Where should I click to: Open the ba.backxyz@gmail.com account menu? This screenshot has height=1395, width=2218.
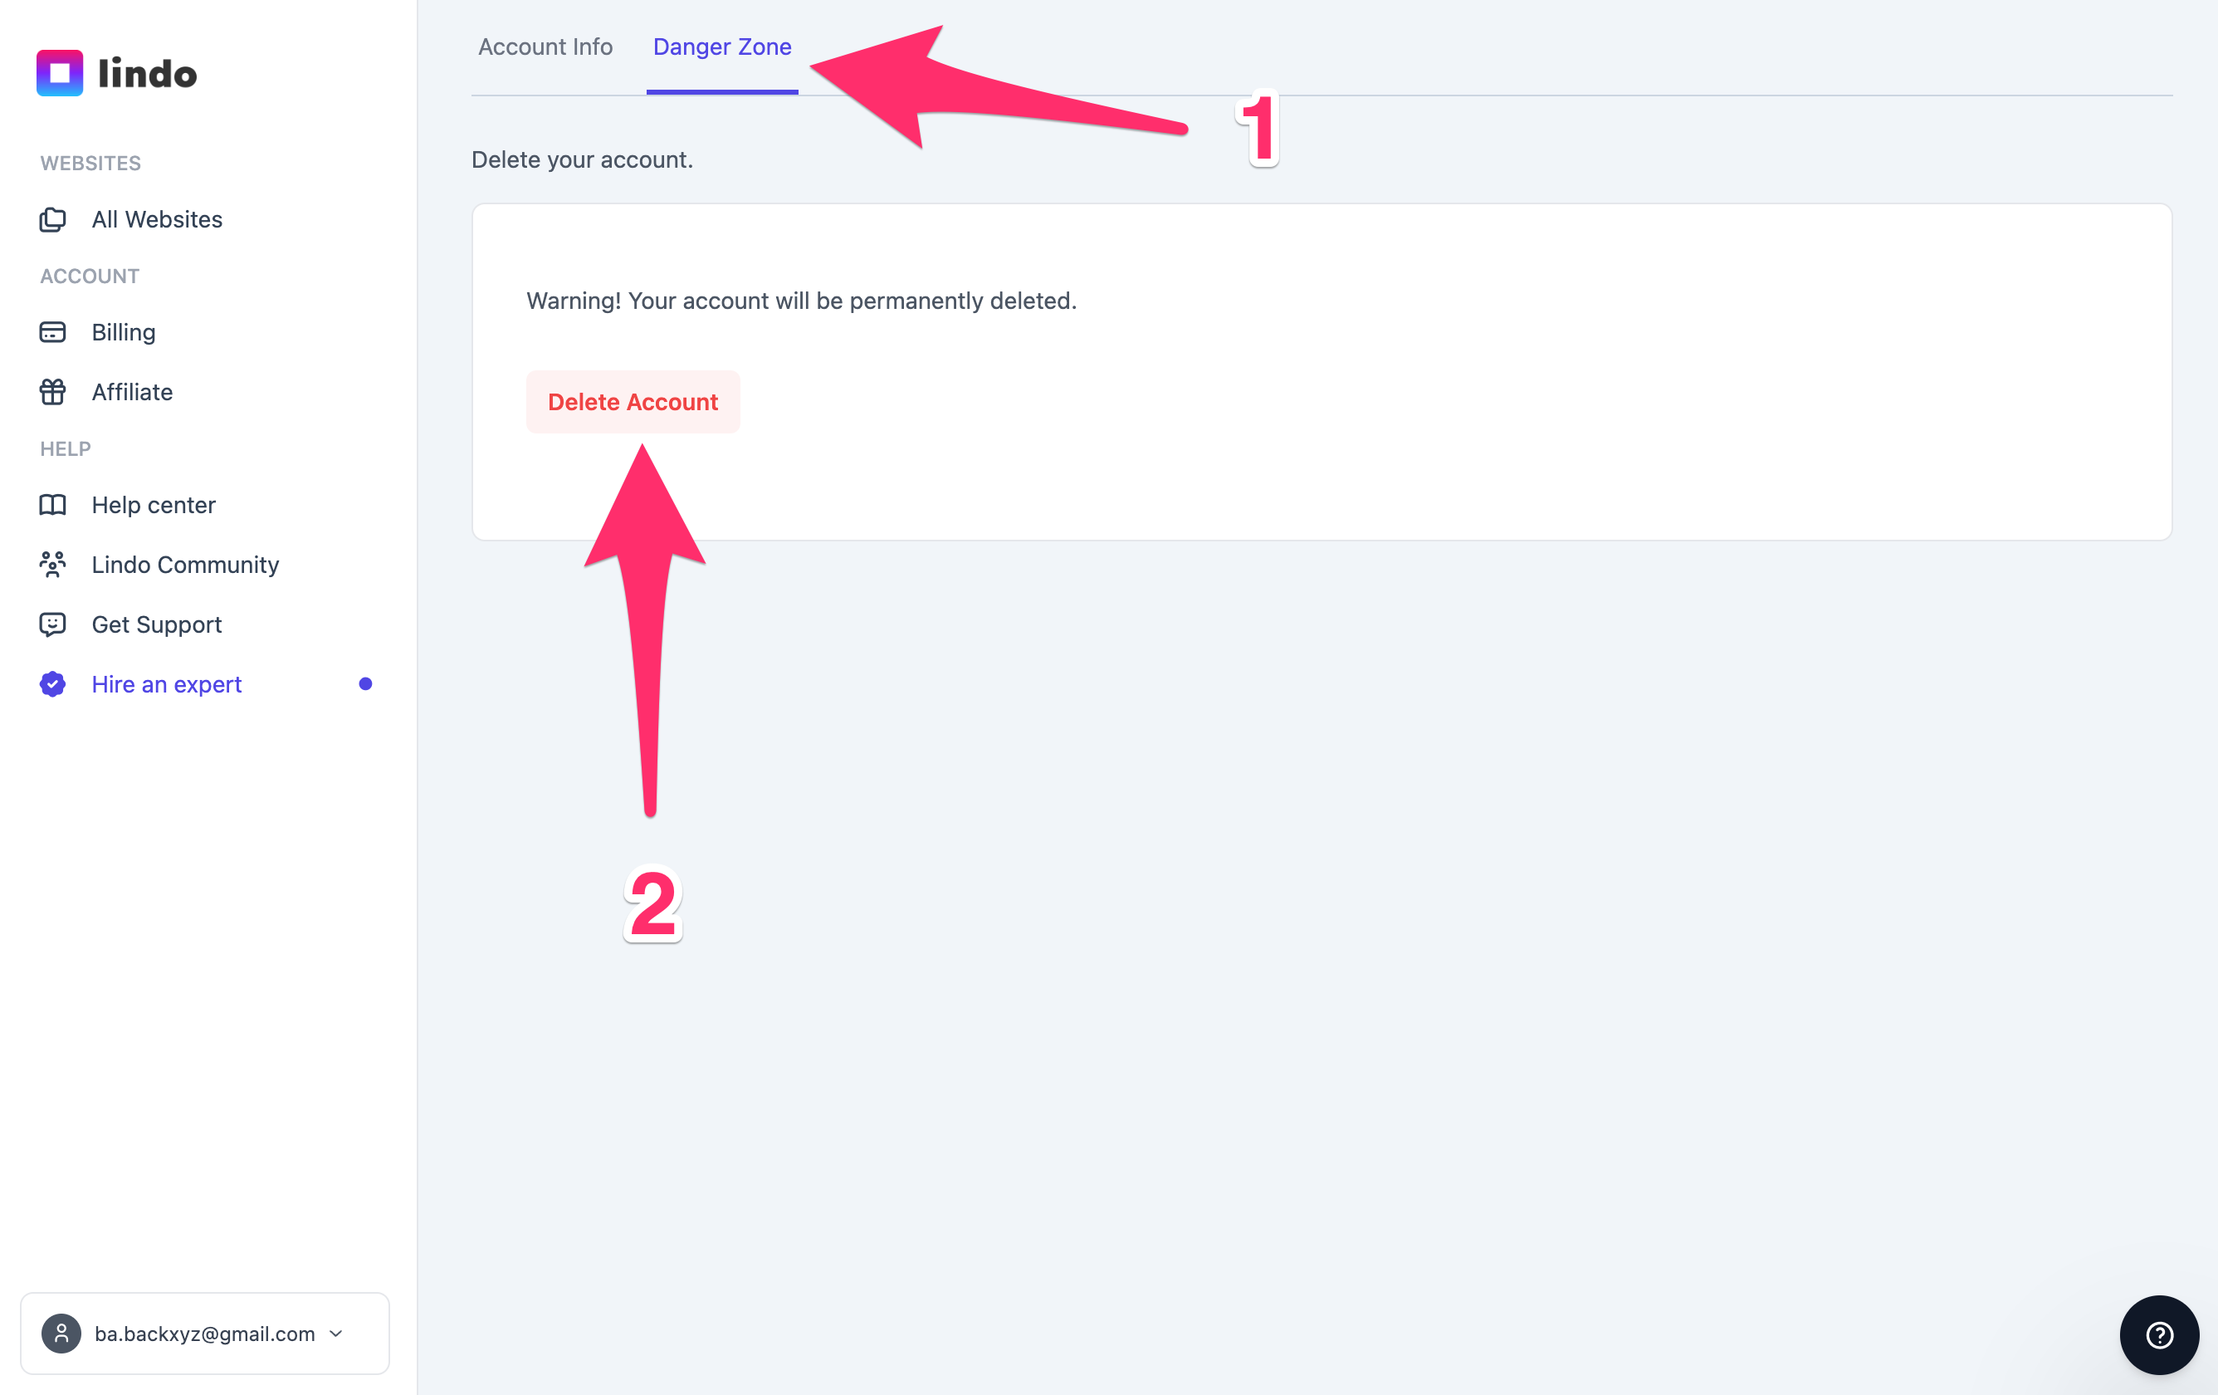(x=204, y=1334)
